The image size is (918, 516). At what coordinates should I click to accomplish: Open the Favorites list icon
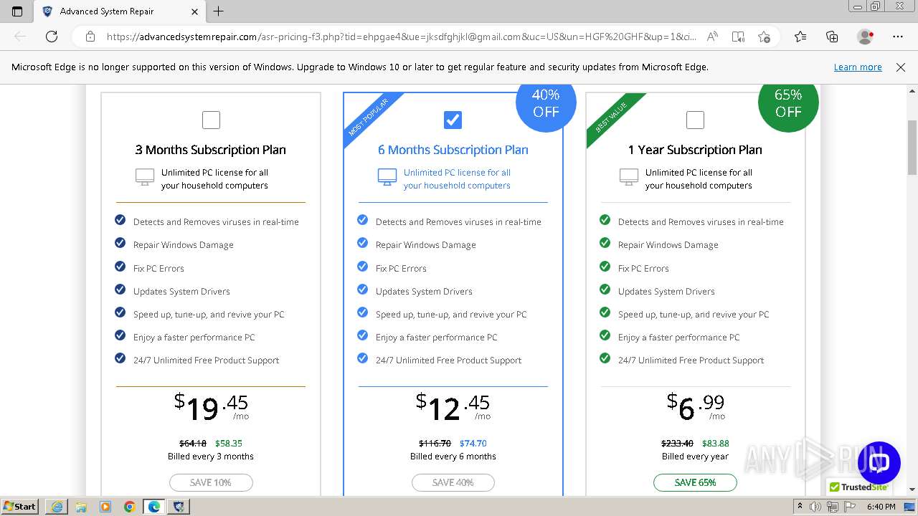click(x=800, y=37)
